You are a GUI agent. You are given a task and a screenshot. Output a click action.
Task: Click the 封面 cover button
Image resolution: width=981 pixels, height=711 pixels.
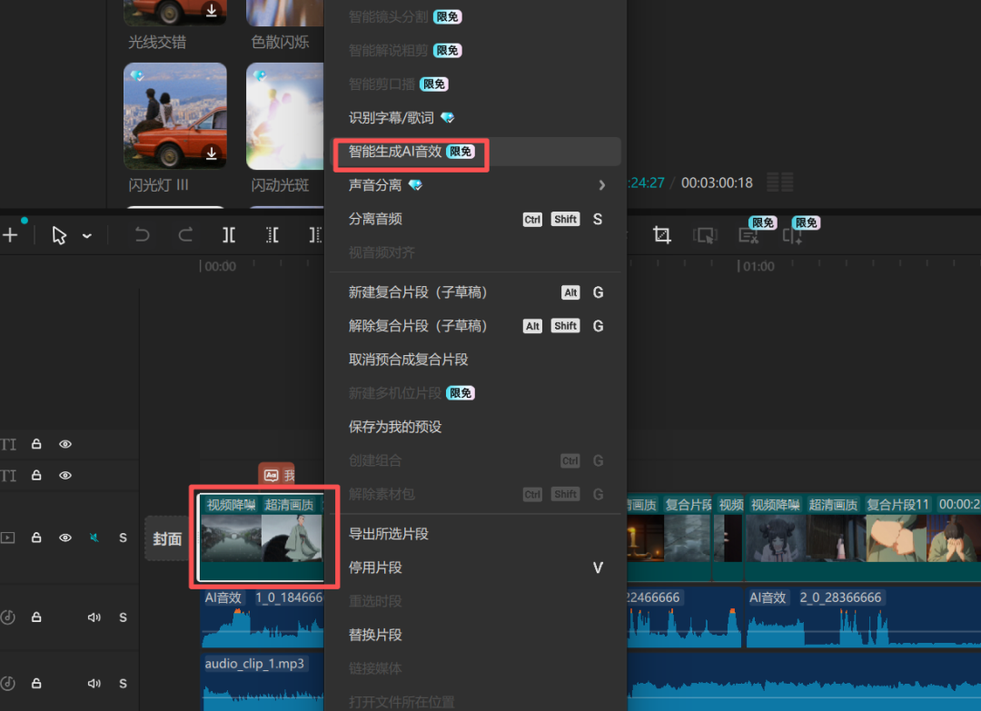[167, 538]
